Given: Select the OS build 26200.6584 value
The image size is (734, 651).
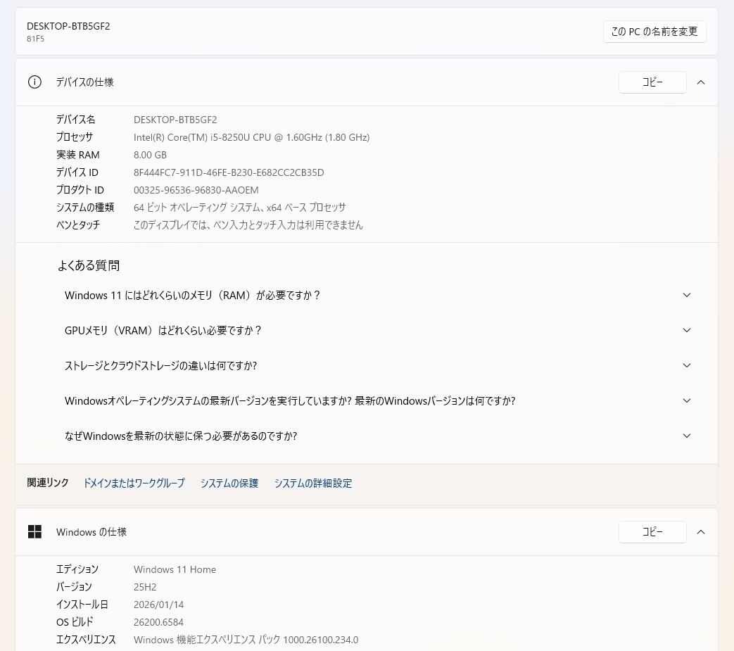Looking at the screenshot, I should click(x=158, y=622).
